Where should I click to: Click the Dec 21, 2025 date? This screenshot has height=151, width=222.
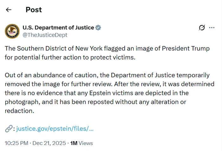coord(50,143)
